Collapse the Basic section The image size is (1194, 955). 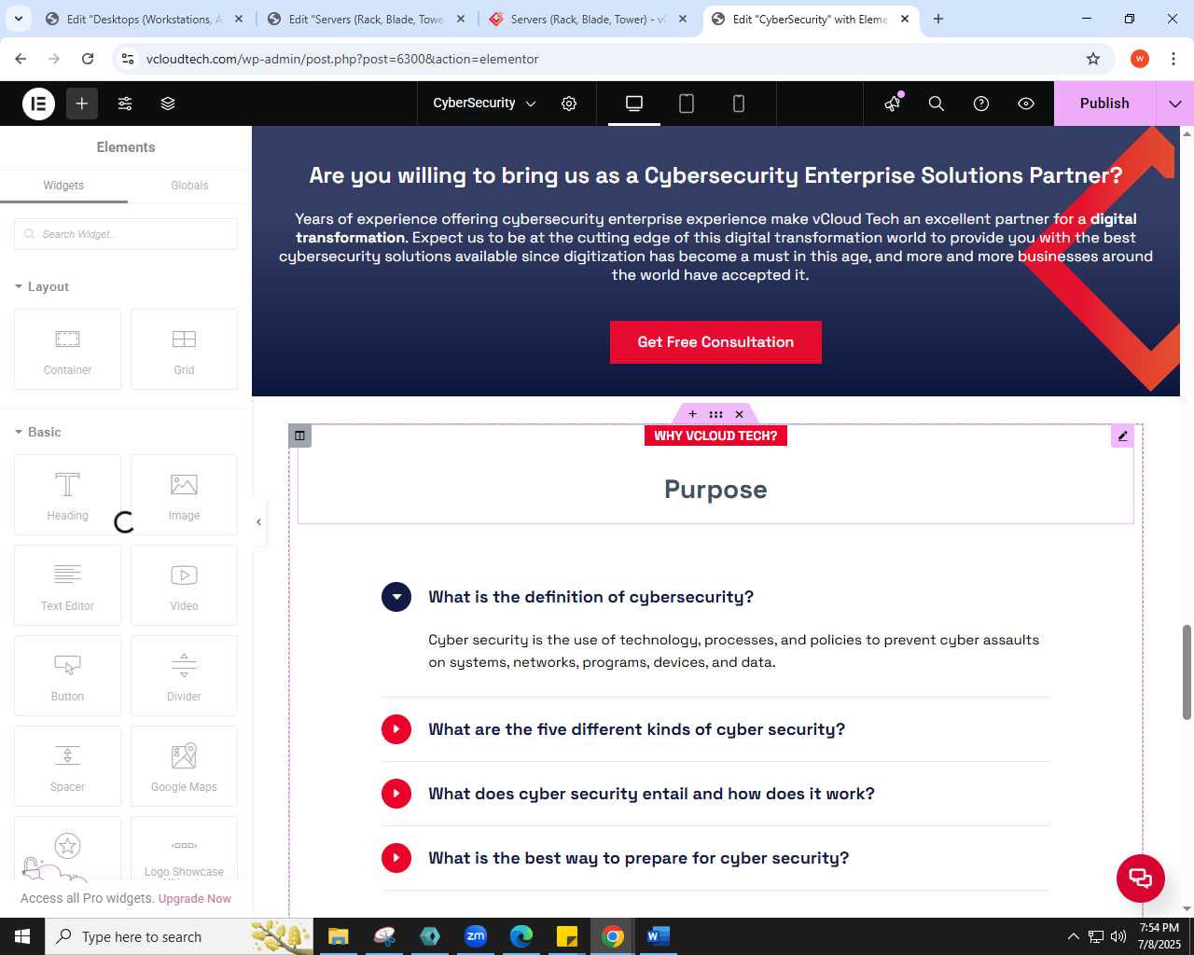(38, 433)
